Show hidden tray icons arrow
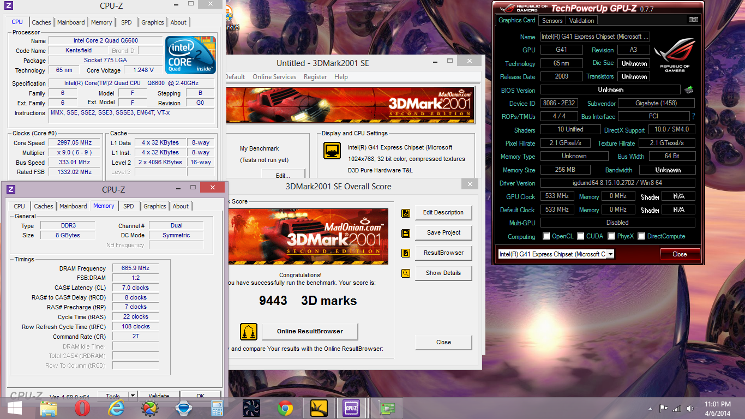 tap(651, 409)
